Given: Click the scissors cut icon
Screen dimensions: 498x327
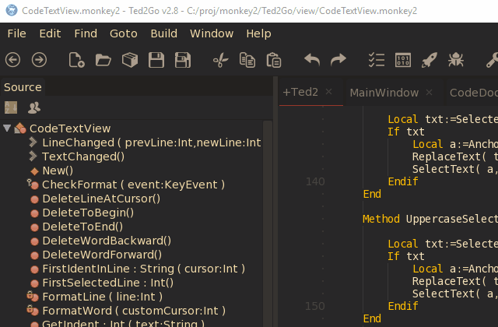Looking at the screenshot, I should point(221,60).
